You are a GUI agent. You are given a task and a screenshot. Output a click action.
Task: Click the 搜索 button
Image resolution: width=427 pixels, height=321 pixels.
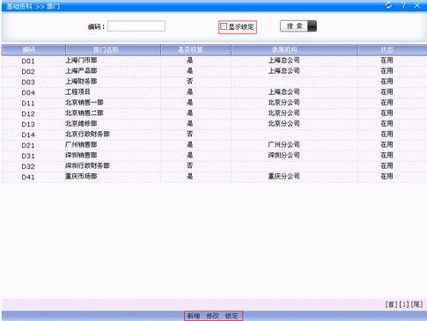click(x=298, y=26)
